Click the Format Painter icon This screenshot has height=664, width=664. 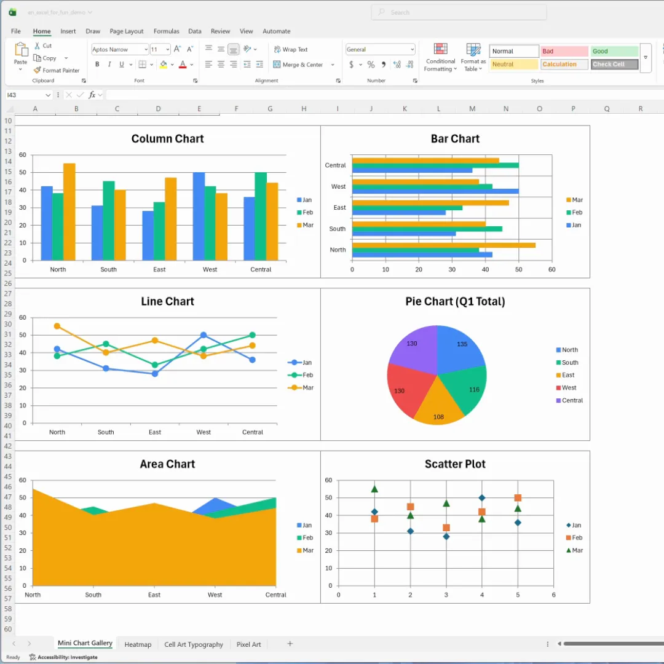tap(38, 70)
